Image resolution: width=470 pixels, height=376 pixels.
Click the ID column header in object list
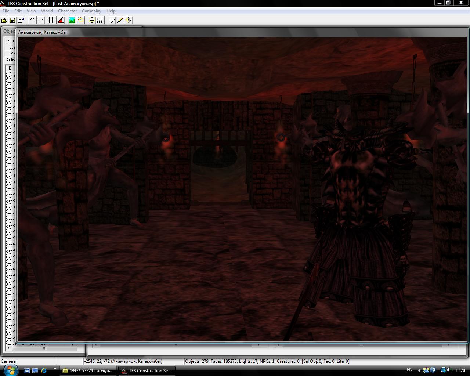click(10, 68)
